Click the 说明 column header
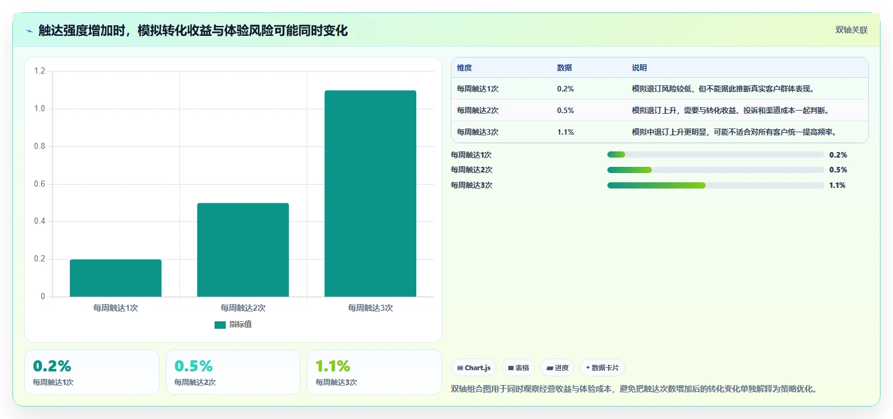This screenshot has height=419, width=893. (639, 68)
